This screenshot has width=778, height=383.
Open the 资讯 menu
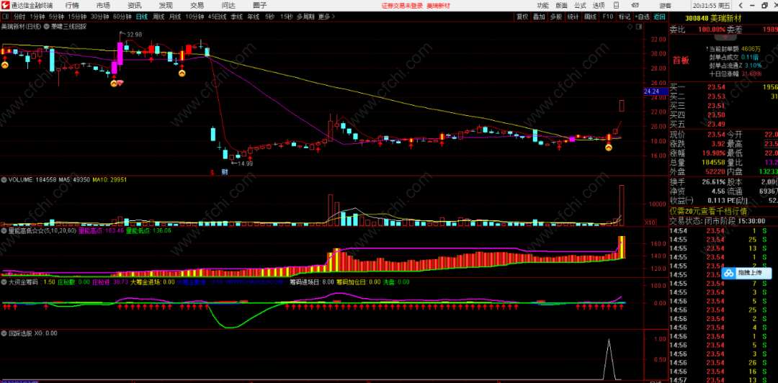click(135, 6)
